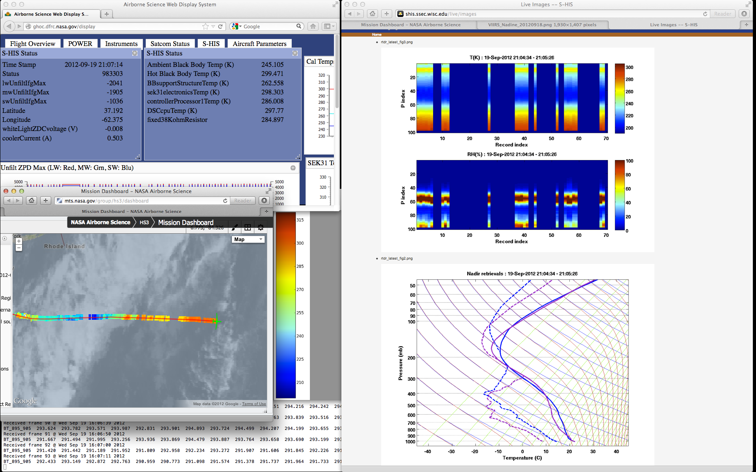Expand the Unfilt ZPD Max panel
Screen dimensions: 756x472
point(293,168)
